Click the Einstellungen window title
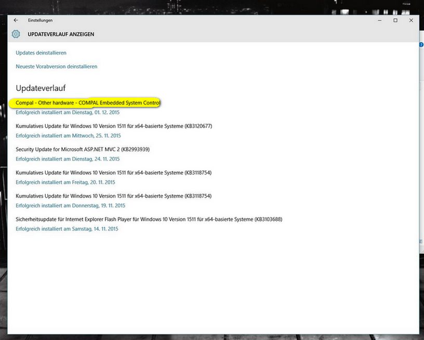Image resolution: width=424 pixels, height=340 pixels. [41, 20]
